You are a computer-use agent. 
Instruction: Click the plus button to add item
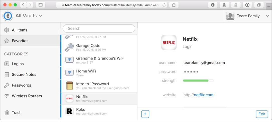coord(145,114)
